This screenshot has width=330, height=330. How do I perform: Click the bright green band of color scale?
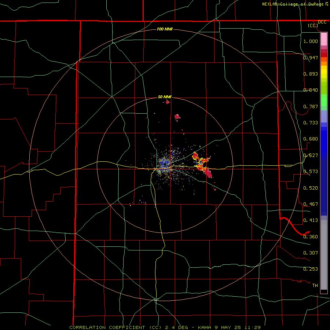[x=324, y=100]
